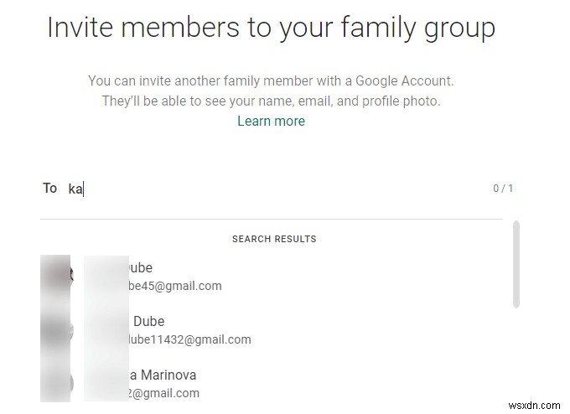Select the first result name ending in "ube"
The height and width of the screenshot is (414, 570).
140,268
